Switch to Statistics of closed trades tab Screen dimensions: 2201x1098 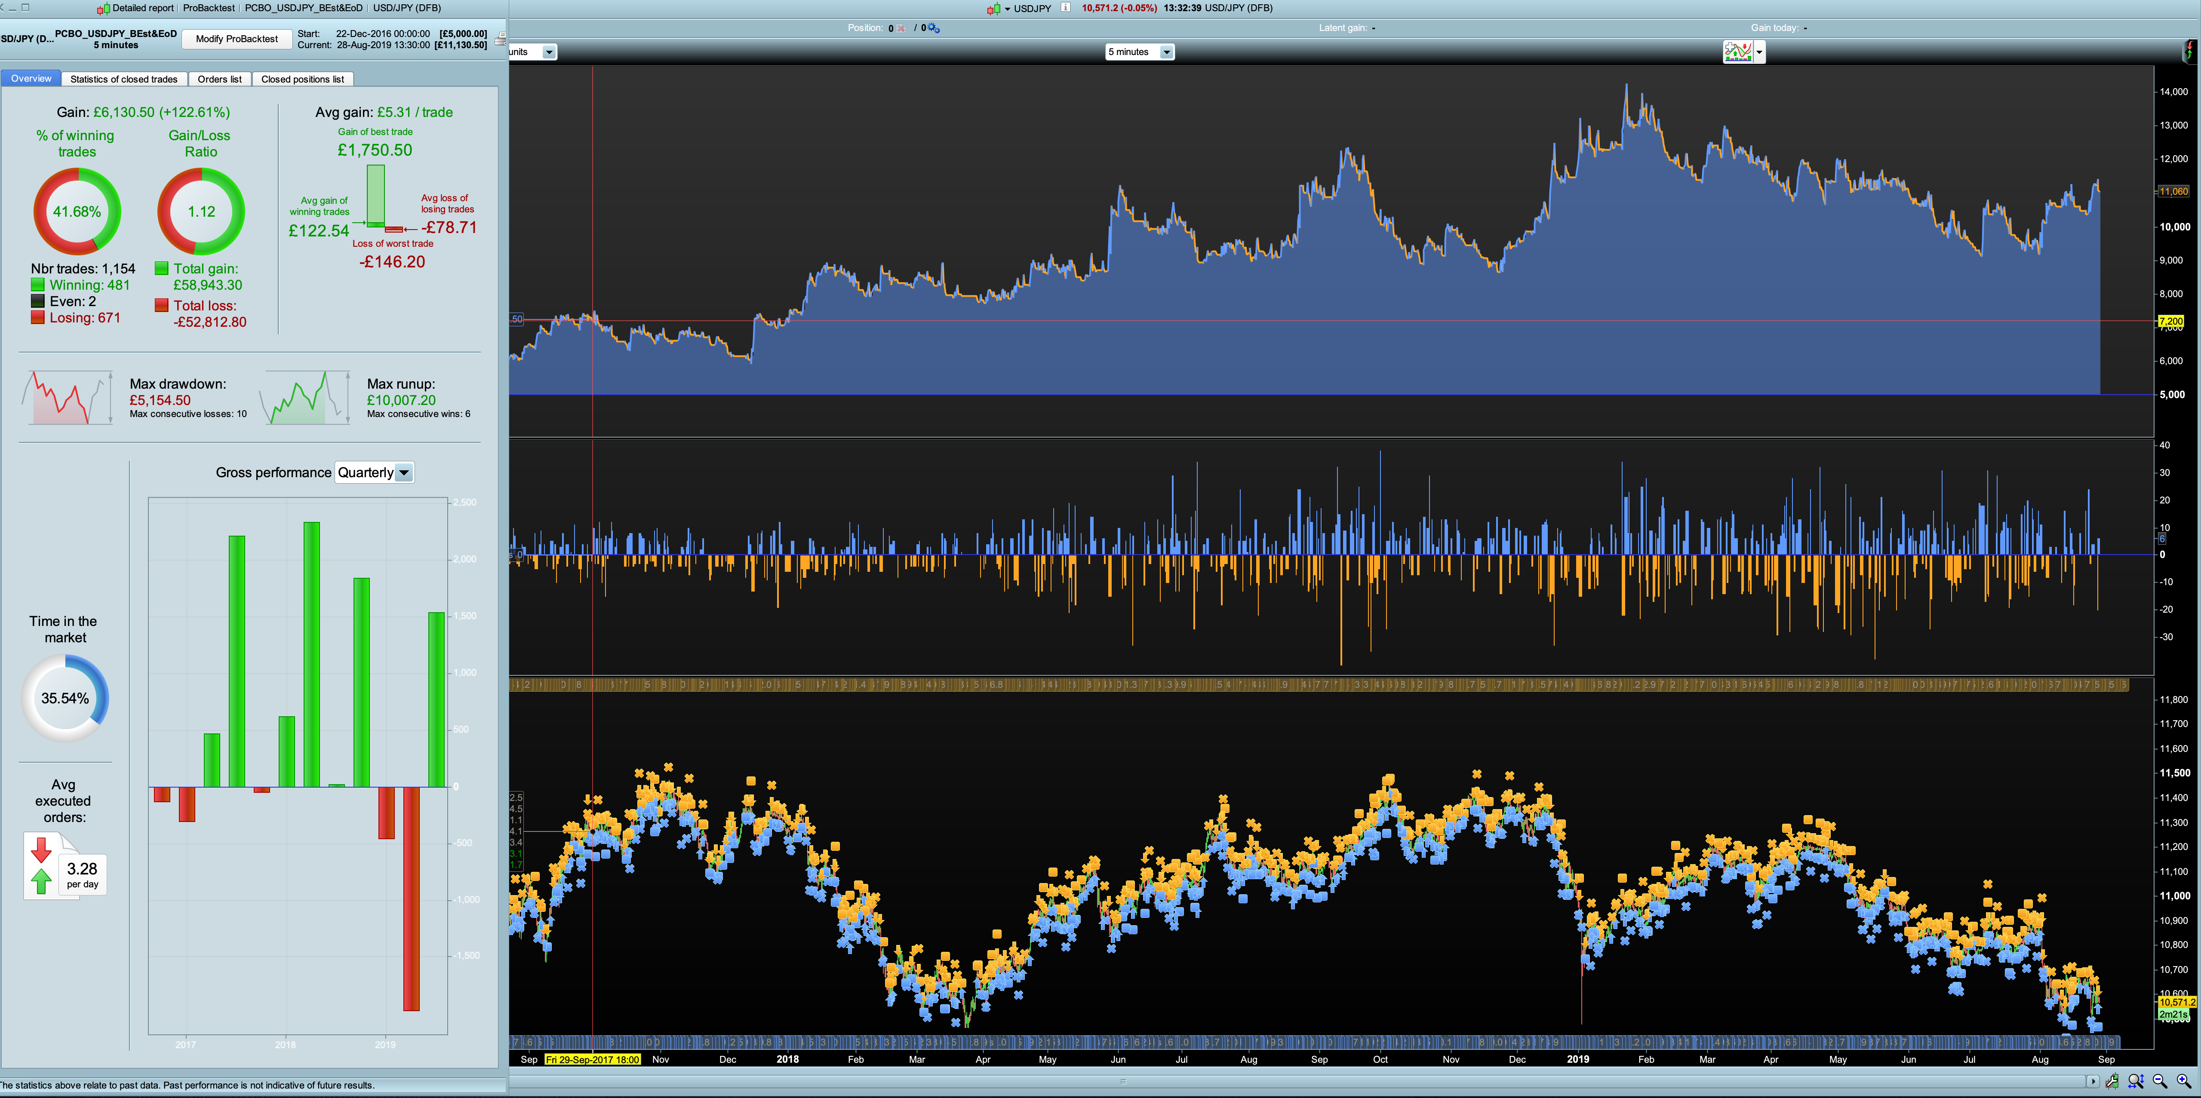(124, 79)
